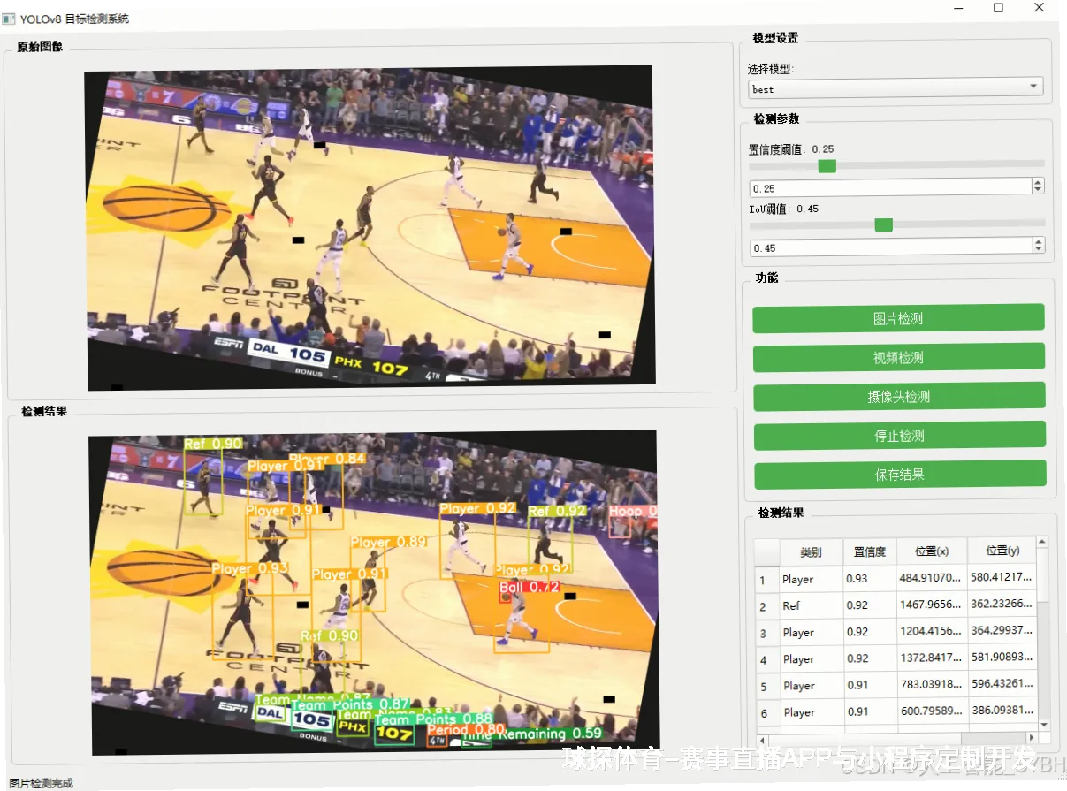The width and height of the screenshot is (1067, 791).
Task: Increase IoU threshold with up stepper arrow
Action: click(x=1038, y=243)
